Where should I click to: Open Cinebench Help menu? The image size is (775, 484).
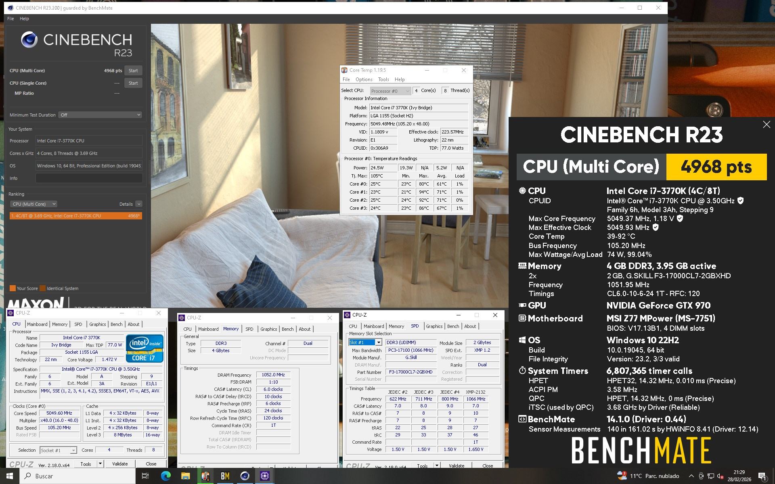24,19
